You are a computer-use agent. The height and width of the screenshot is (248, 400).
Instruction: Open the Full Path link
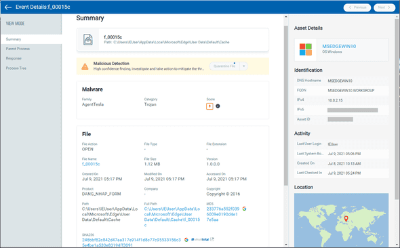coord(172,217)
